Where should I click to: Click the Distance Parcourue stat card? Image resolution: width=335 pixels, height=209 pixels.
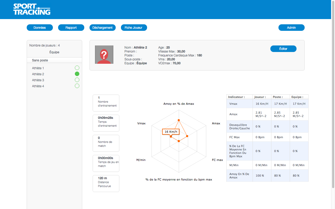106,183
